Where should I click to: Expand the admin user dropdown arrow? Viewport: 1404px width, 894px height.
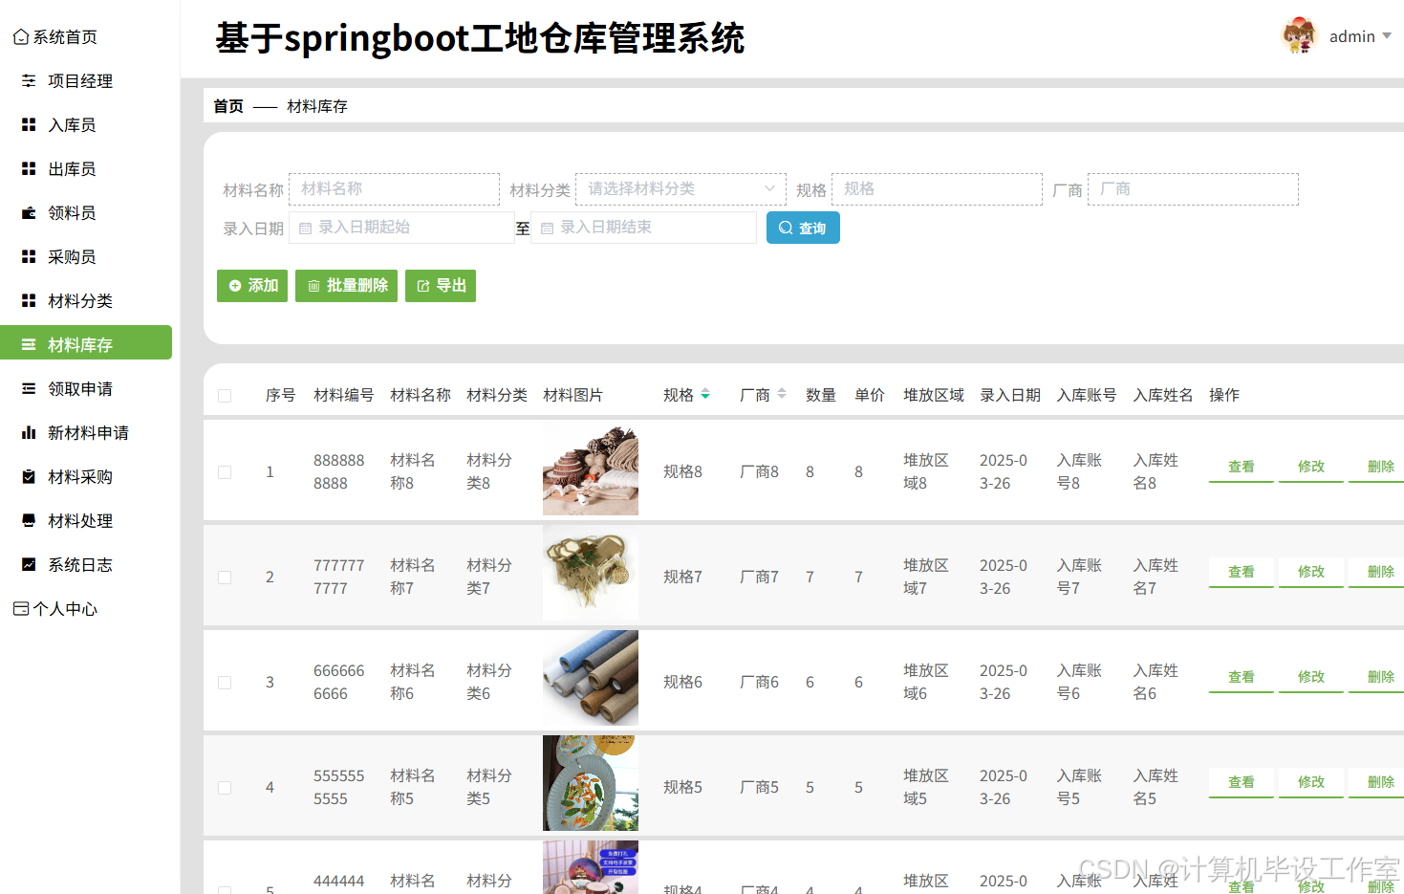[x=1387, y=36]
